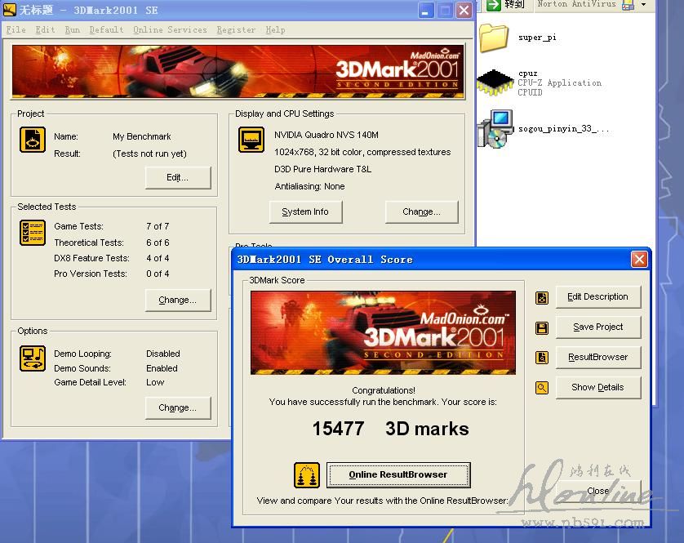Click the Options panel icon
The height and width of the screenshot is (543, 684).
click(33, 358)
